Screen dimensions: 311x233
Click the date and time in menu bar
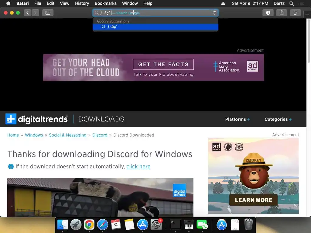(250, 3)
